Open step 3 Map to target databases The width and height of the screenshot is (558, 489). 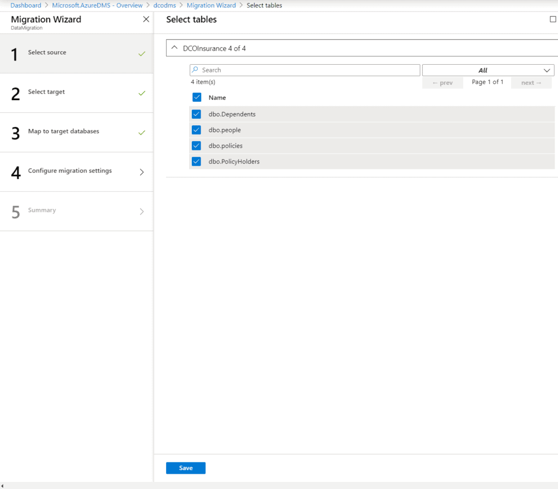64,132
